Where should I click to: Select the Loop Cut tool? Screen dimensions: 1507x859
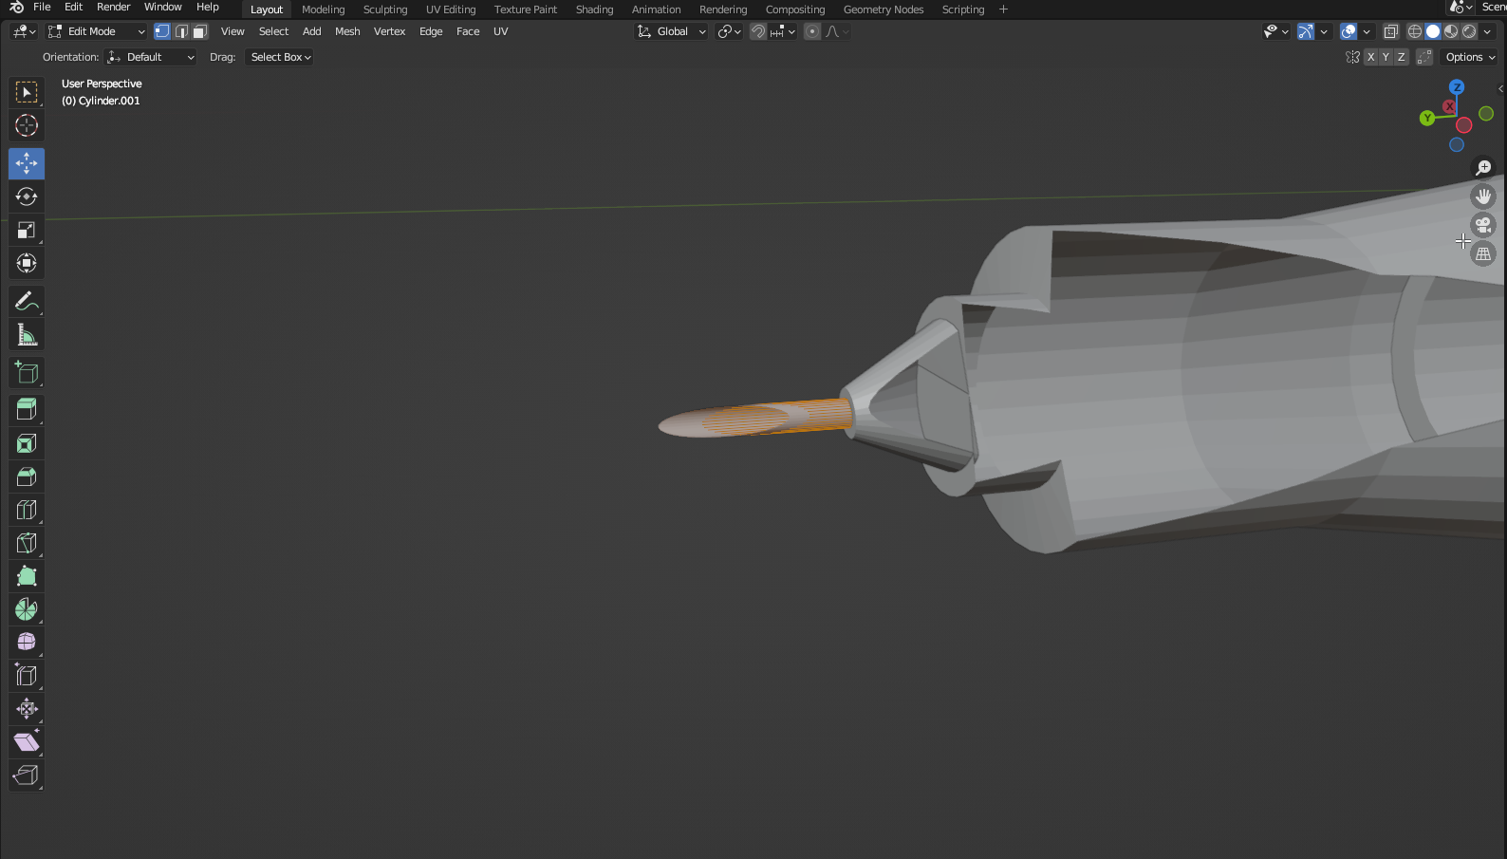[x=27, y=510]
